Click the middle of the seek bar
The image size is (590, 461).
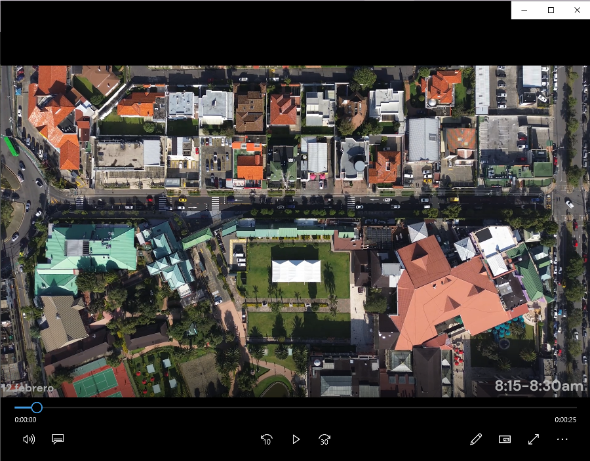tap(295, 407)
